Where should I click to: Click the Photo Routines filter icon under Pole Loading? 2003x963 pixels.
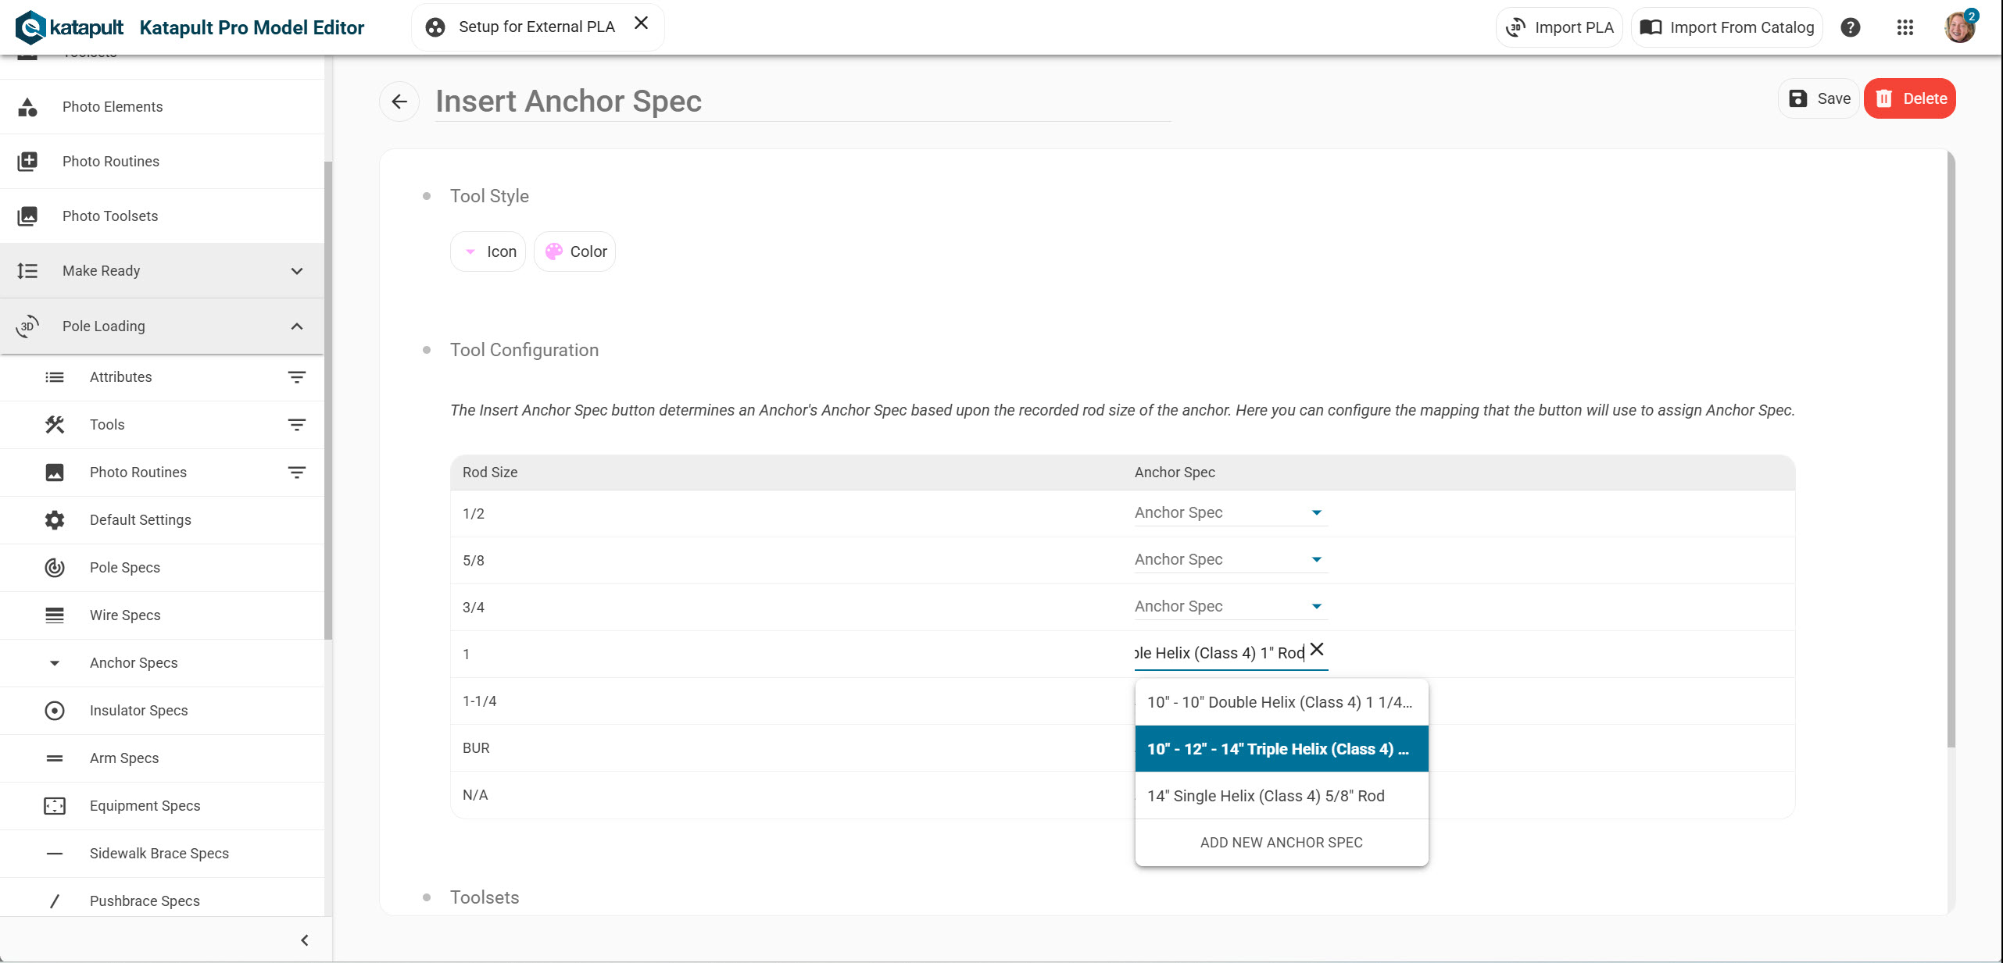point(296,473)
